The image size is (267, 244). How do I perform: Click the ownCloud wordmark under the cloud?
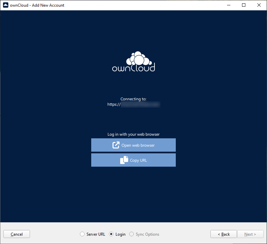click(x=133, y=68)
